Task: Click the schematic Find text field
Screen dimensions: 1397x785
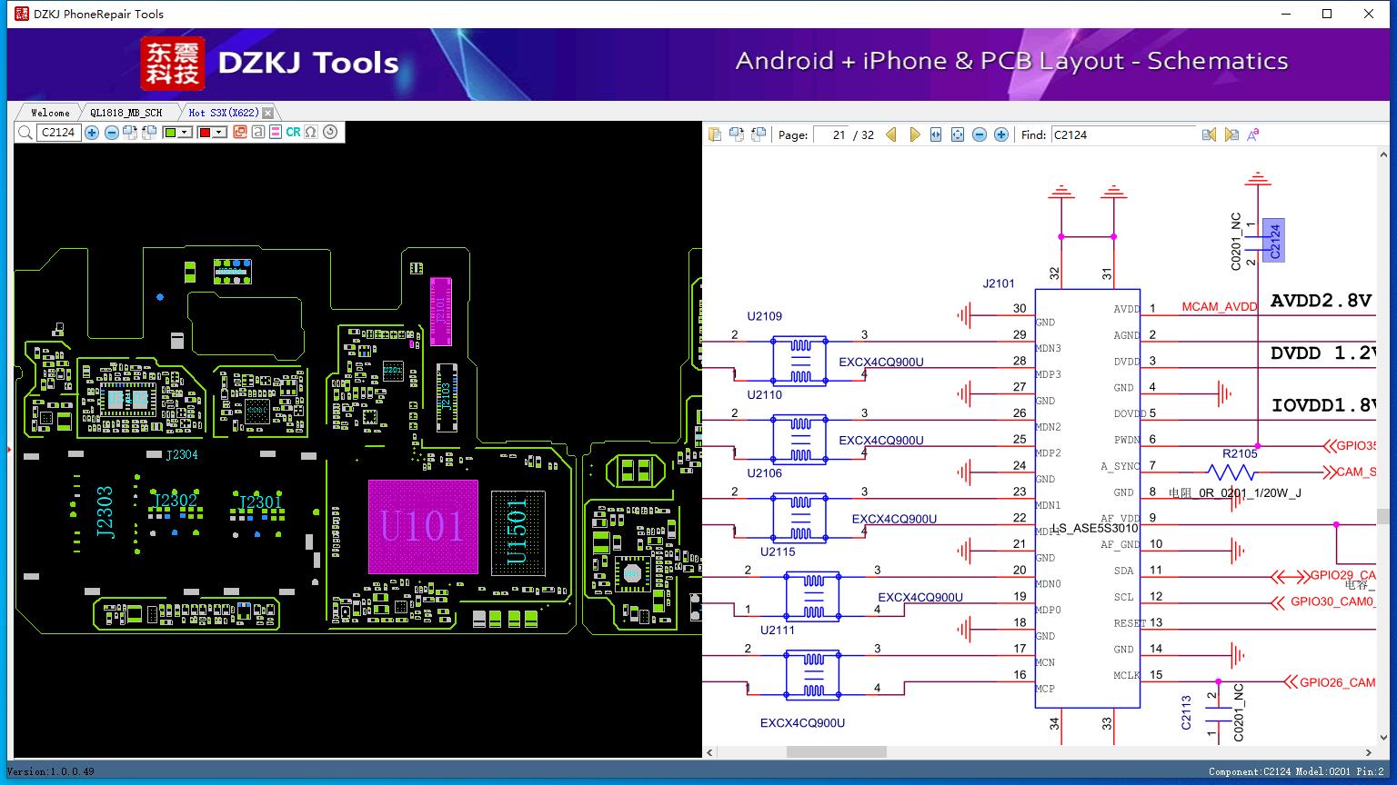Action: (x=1122, y=134)
